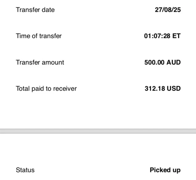Image resolution: width=196 pixels, height=180 pixels.
Task: Click the "Total paid to receiver" label
Action: click(46, 89)
